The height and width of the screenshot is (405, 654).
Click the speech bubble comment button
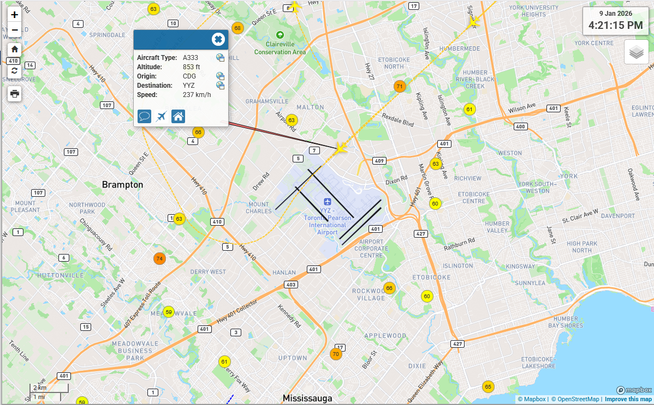pyautogui.click(x=145, y=116)
